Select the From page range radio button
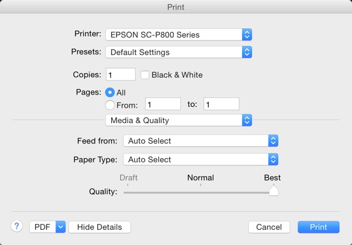Screen dimensions: 352x245 110,105
